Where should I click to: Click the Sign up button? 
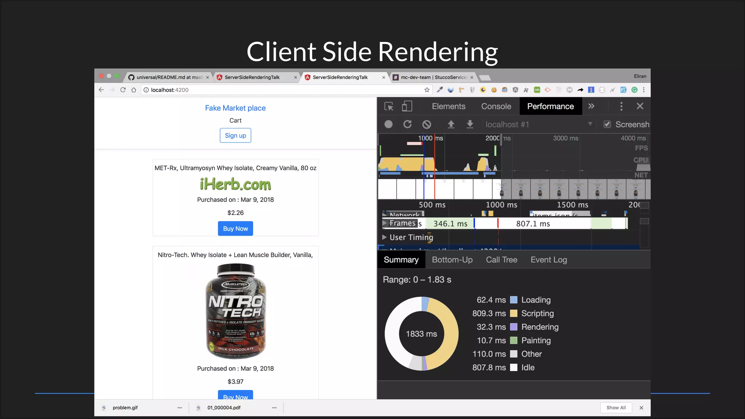(235, 135)
